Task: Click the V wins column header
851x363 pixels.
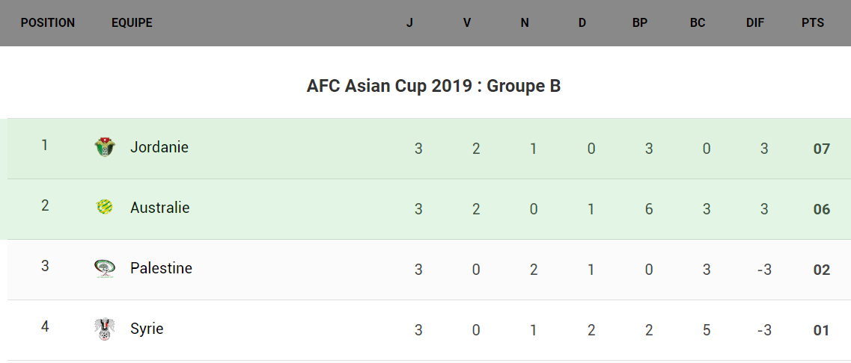Action: [467, 23]
